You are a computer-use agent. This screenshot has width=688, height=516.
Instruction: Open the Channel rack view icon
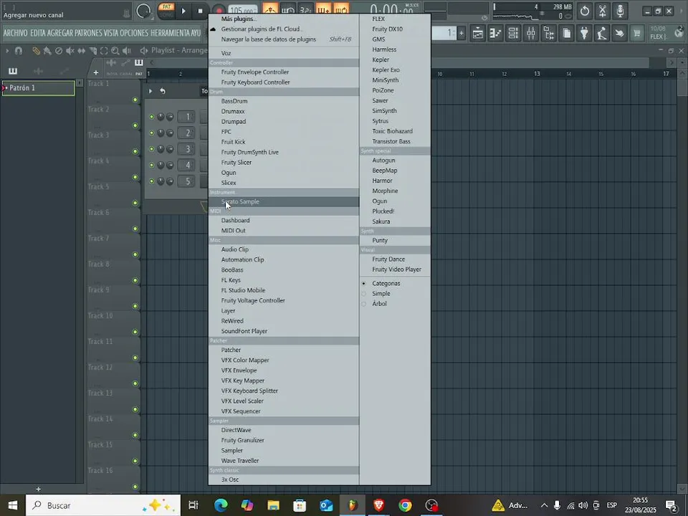(x=513, y=34)
